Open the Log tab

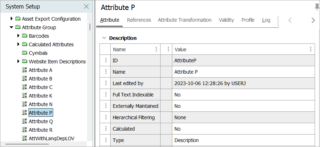266,20
